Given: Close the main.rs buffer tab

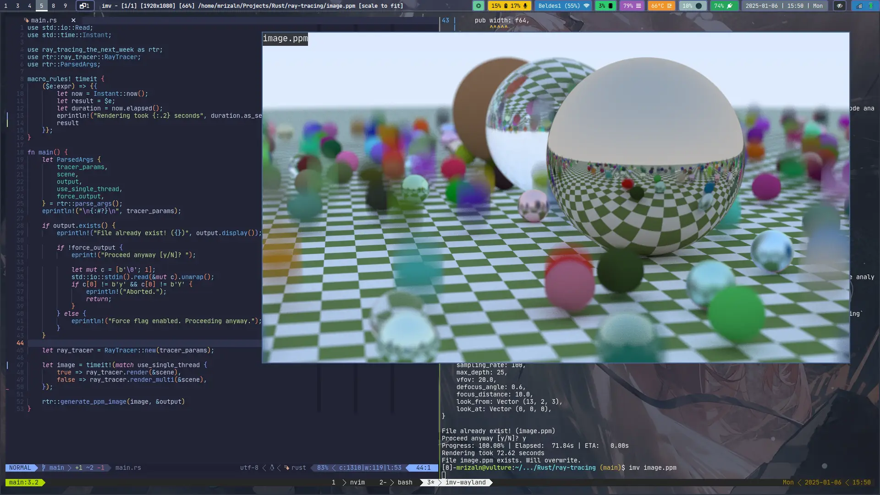Looking at the screenshot, I should coord(73,20).
